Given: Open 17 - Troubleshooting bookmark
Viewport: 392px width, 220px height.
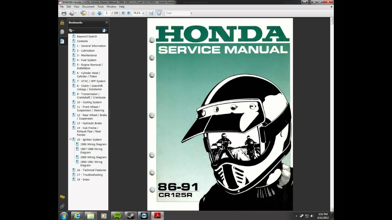Looking at the screenshot, I should (x=90, y=175).
